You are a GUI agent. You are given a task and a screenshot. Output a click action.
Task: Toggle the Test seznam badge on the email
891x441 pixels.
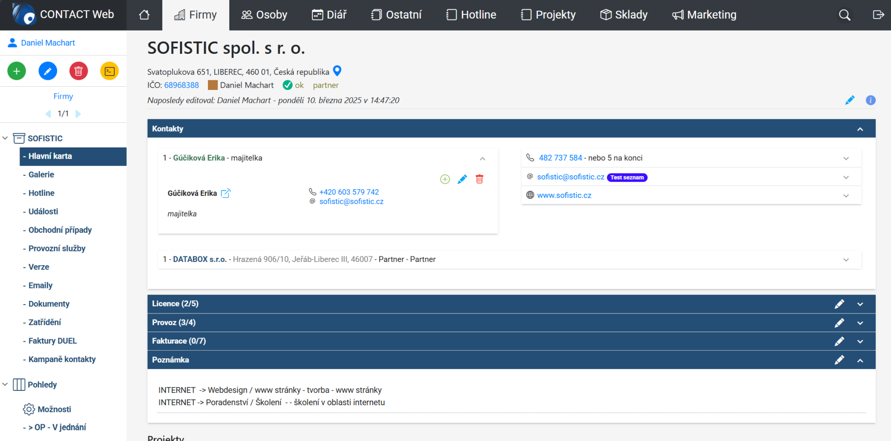[627, 177]
